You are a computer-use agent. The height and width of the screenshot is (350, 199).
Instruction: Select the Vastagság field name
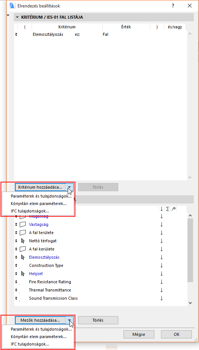[x=39, y=224]
